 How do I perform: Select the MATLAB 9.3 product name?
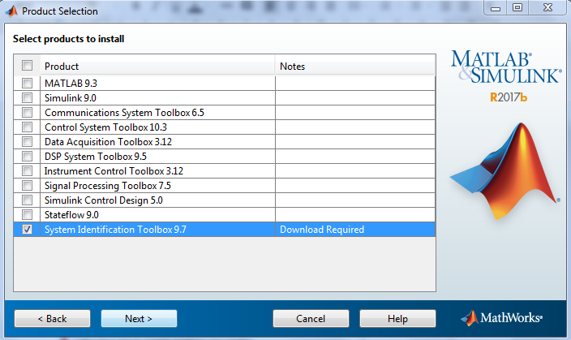coord(71,84)
